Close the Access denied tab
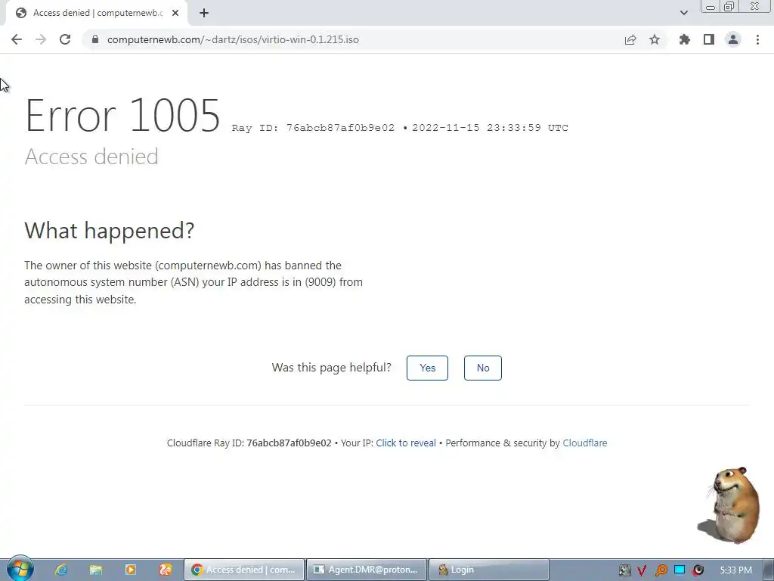 (175, 13)
